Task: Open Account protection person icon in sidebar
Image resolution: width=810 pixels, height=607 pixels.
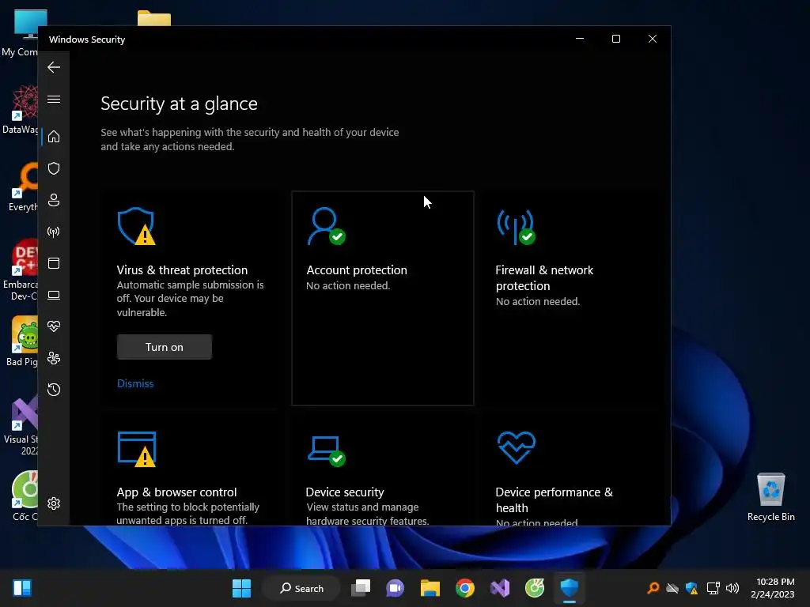Action: coord(54,200)
